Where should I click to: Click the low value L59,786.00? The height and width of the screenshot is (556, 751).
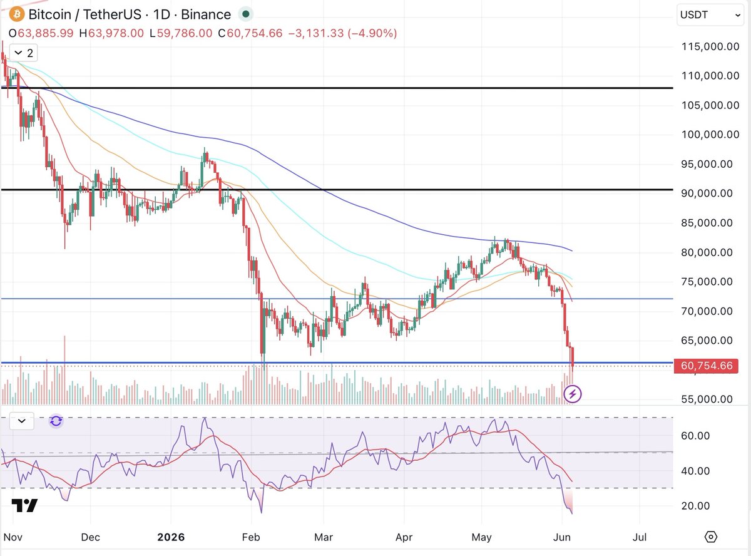(x=182, y=34)
